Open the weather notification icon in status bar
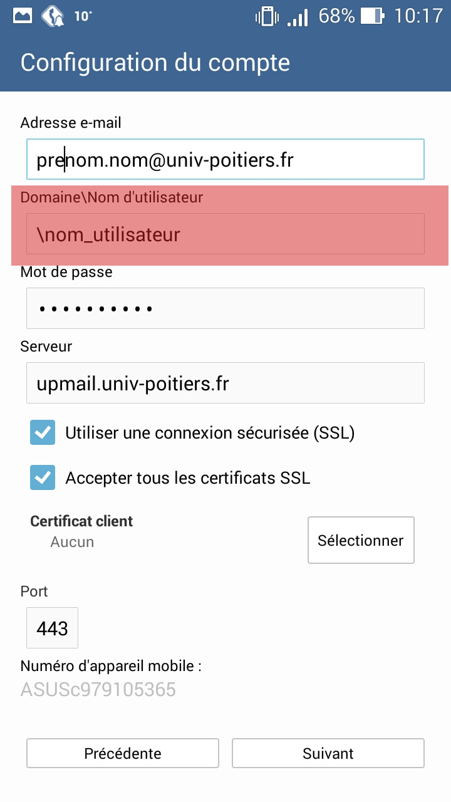The width and height of the screenshot is (451, 802). point(53,16)
